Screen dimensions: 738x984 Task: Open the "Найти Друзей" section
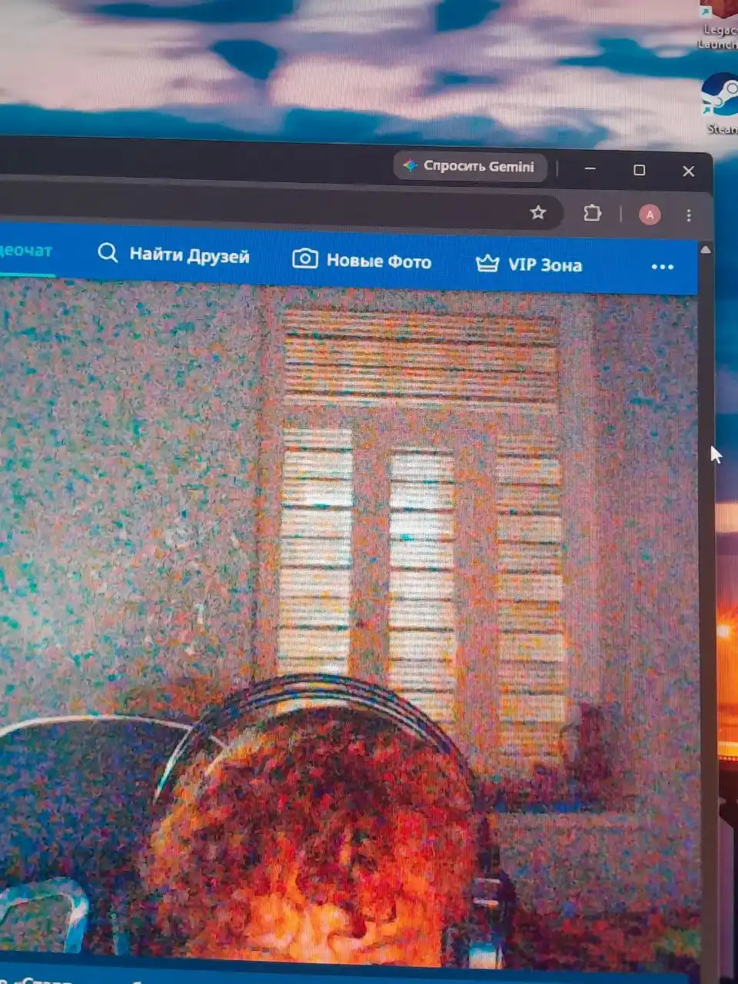174,254
